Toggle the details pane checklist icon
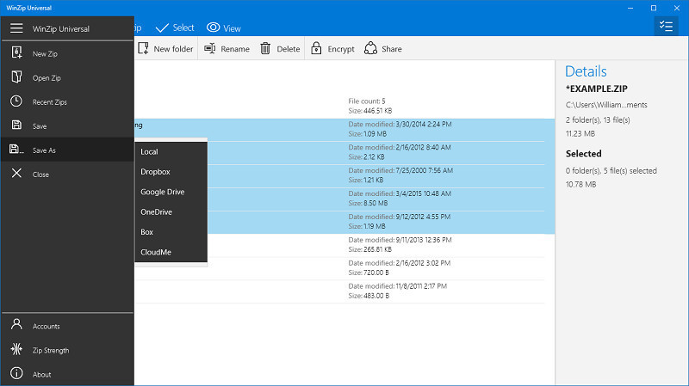This screenshot has width=689, height=386. click(x=666, y=27)
